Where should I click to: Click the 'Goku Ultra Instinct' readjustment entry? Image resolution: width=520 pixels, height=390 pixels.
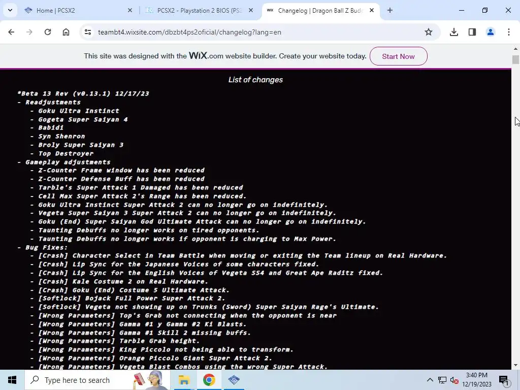(x=79, y=111)
